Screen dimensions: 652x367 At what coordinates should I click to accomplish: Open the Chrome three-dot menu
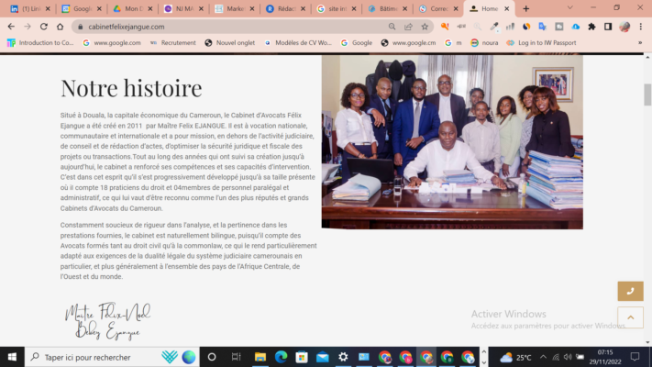[x=641, y=27]
